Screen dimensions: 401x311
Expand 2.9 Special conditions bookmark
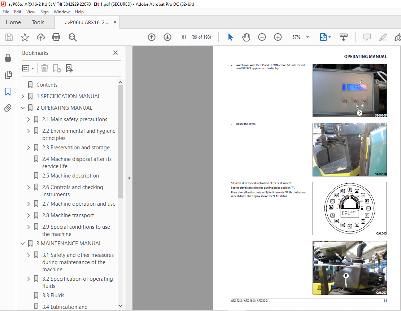pyautogui.click(x=29, y=227)
